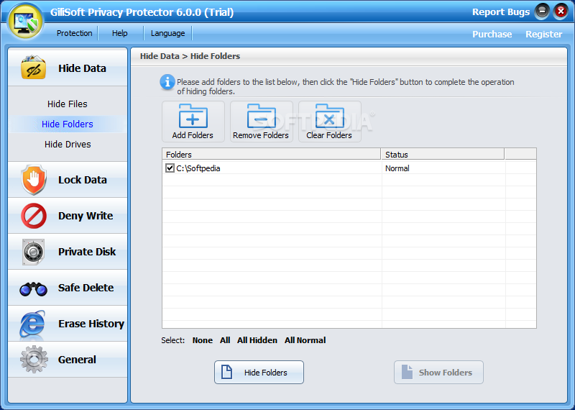Close the Privacy Protector window
Screen dimensions: 575x410
(x=561, y=12)
